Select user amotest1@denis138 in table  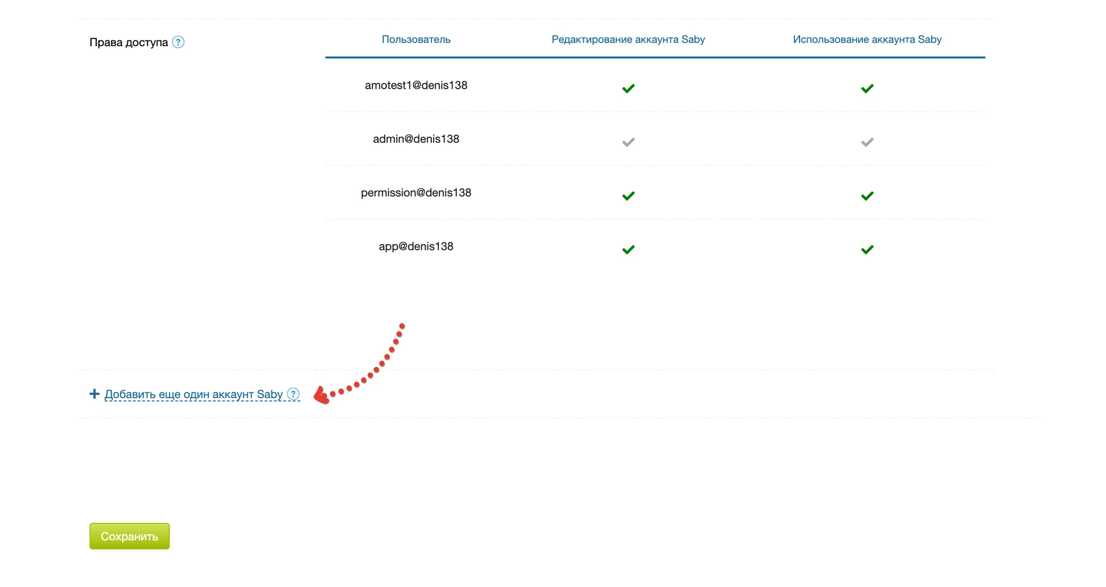click(416, 85)
